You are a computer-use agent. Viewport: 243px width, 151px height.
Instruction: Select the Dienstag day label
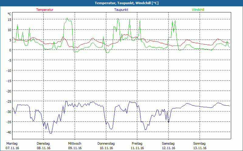[43, 143]
